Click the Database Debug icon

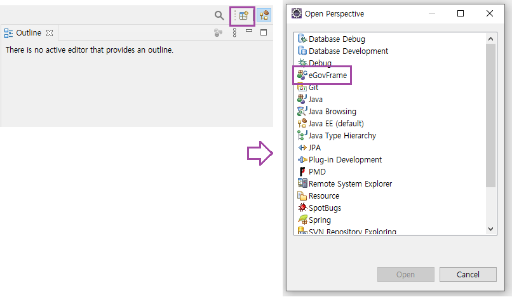pos(302,39)
